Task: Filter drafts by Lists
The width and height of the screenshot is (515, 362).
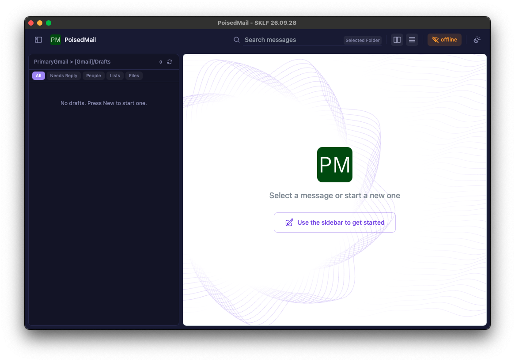Action: [115, 75]
